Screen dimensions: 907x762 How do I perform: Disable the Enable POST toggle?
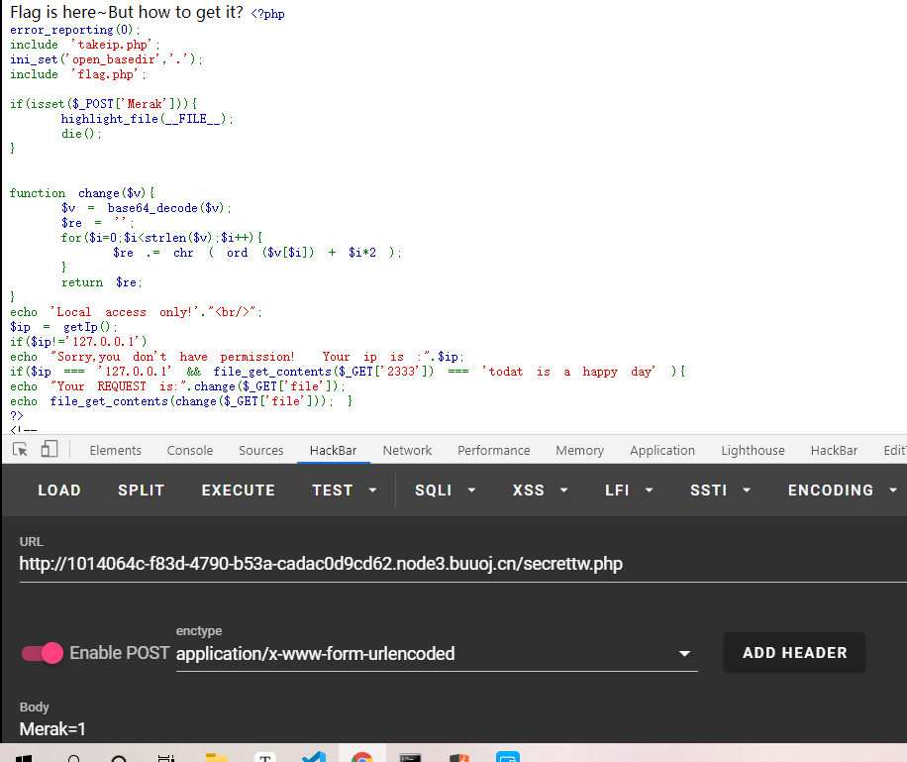coord(43,653)
